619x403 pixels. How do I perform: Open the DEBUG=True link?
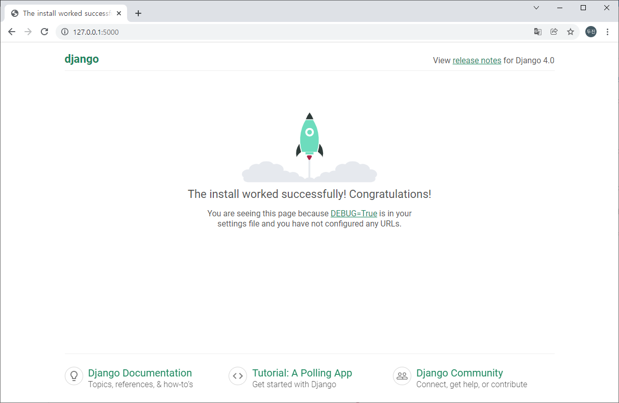click(x=354, y=214)
